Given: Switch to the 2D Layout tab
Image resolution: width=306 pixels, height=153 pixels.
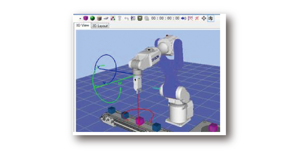Looking at the screenshot, I should click(100, 26).
